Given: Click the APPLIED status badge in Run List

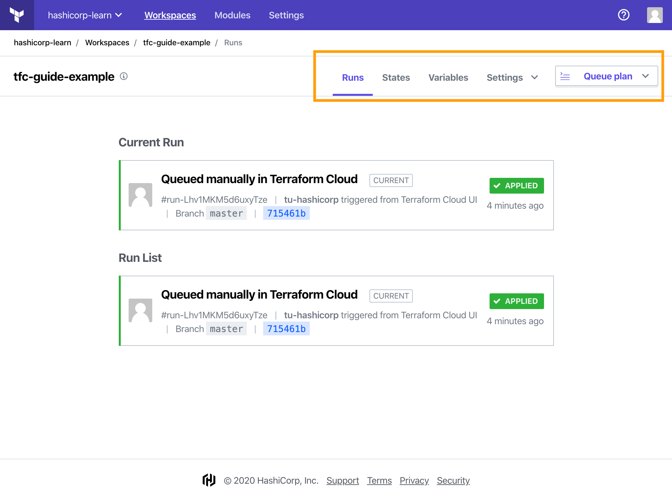Looking at the screenshot, I should [x=516, y=301].
